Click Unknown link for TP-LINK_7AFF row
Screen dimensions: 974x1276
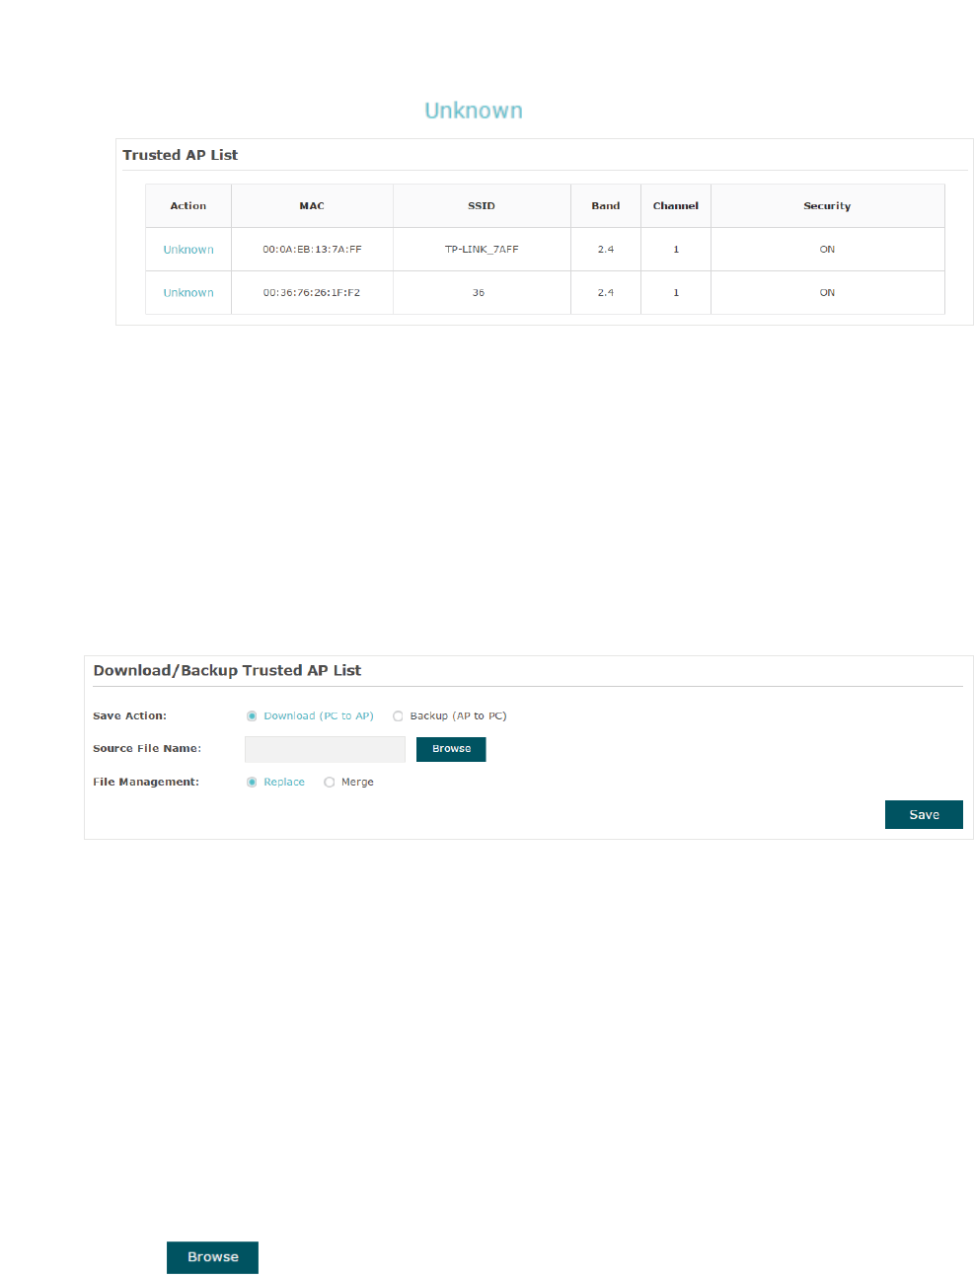tap(188, 250)
